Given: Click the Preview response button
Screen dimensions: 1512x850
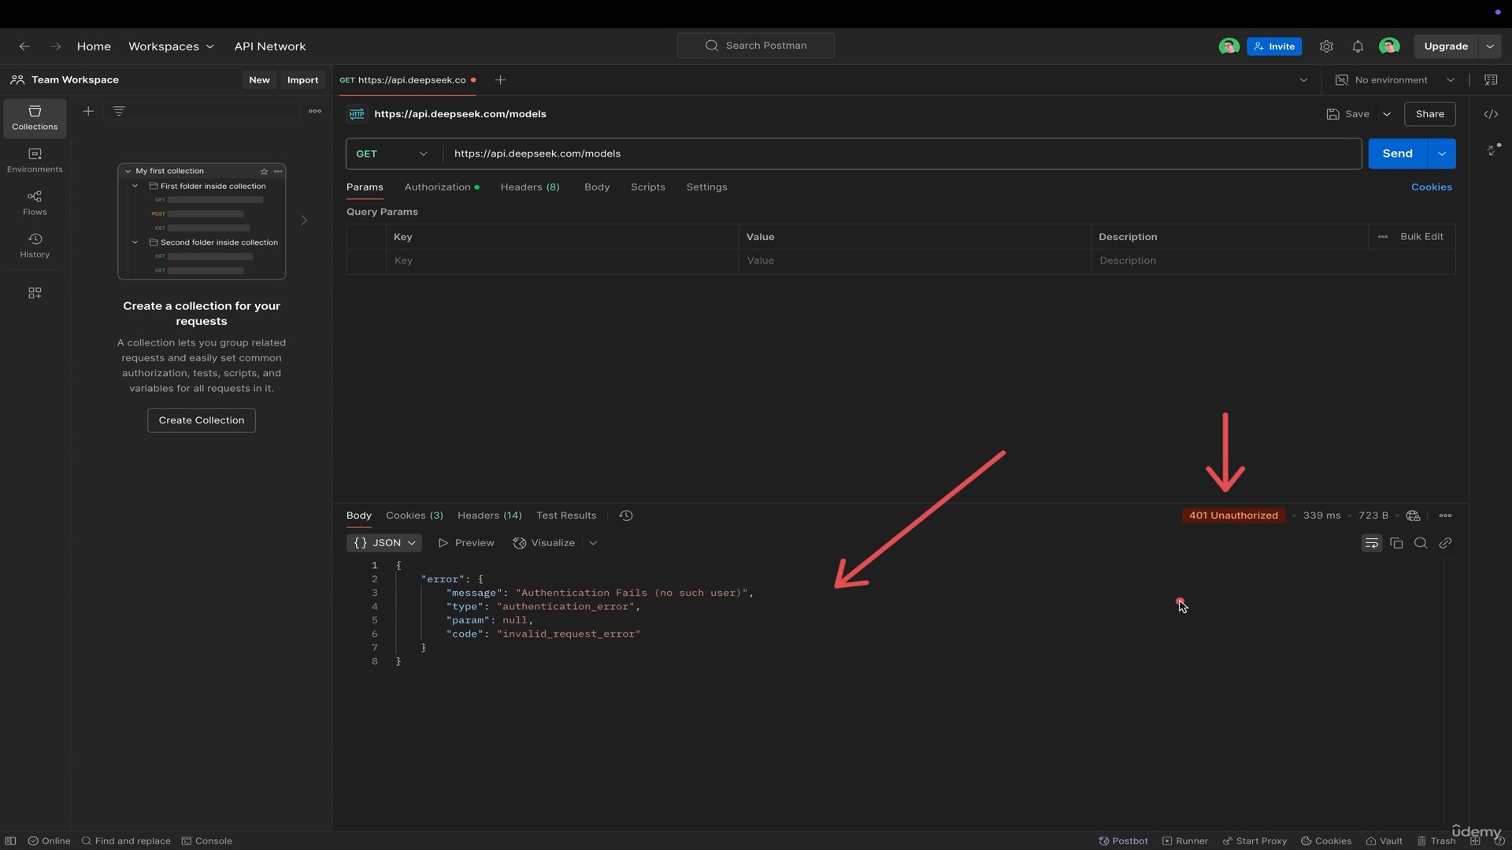Looking at the screenshot, I should point(466,543).
